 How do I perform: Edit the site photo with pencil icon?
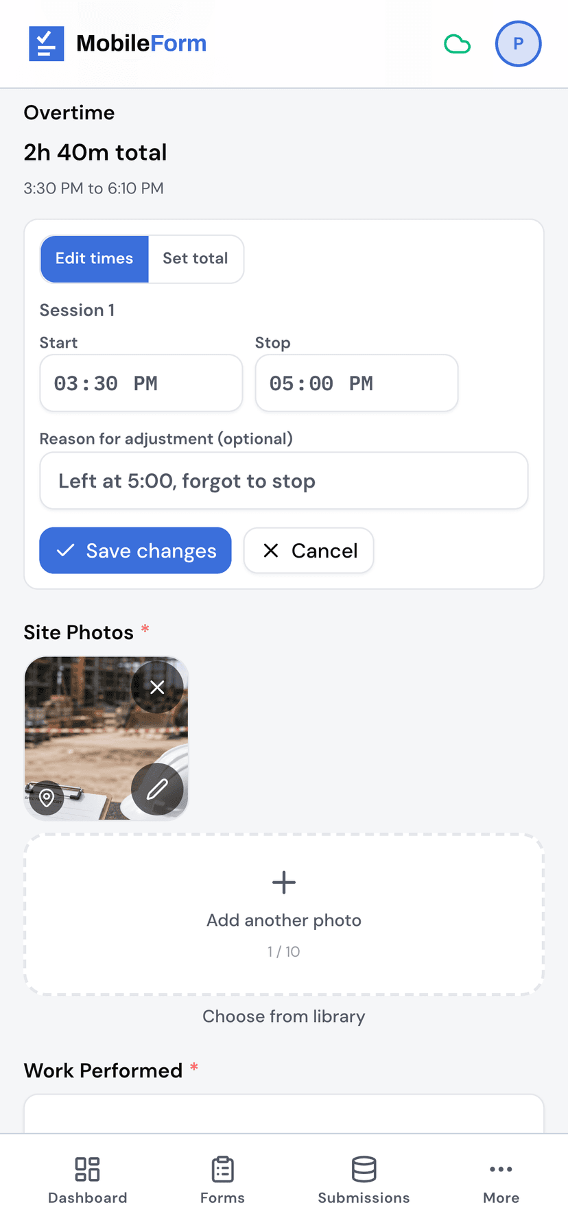click(157, 789)
